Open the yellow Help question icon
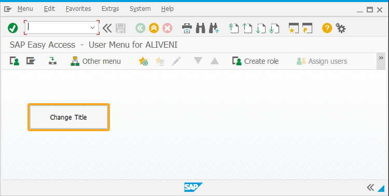This screenshot has width=389, height=196. click(327, 28)
